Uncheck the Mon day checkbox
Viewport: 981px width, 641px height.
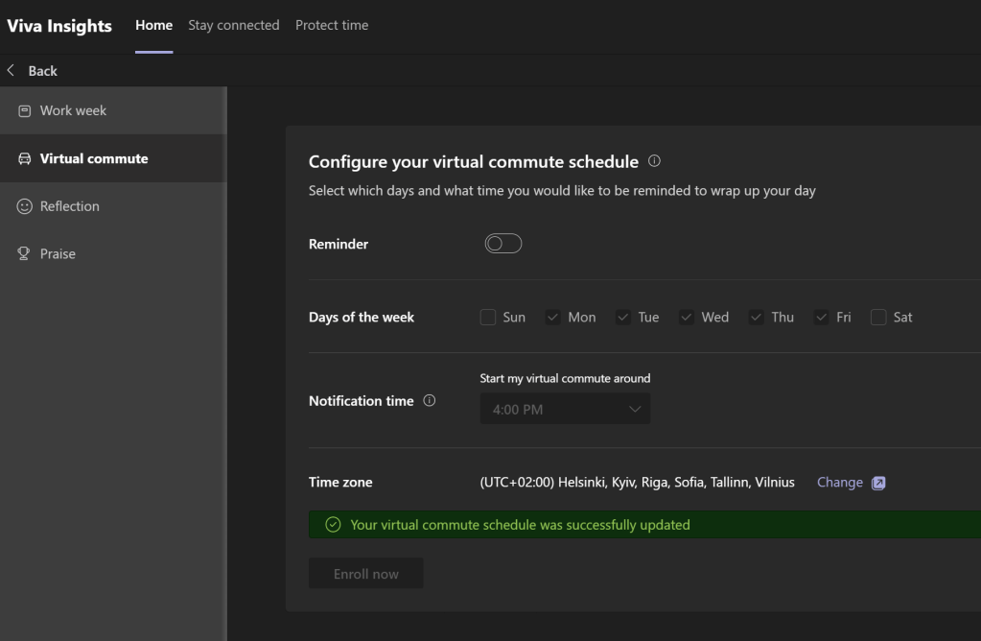[552, 318]
